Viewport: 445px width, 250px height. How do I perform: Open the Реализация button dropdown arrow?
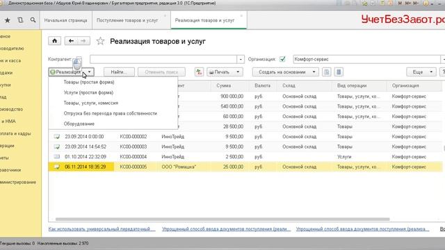[89, 72]
